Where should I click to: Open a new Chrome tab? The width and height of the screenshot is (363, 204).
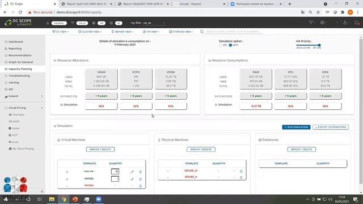[x=289, y=4]
